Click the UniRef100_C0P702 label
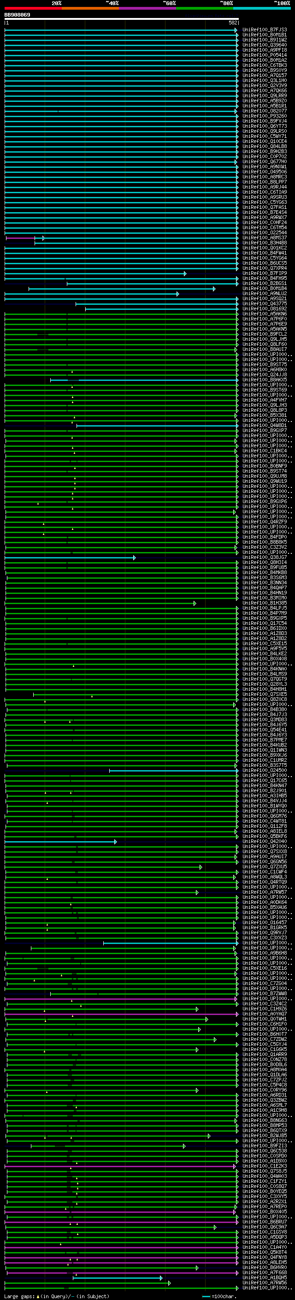This screenshot has width=295, height=1300. click(265, 156)
